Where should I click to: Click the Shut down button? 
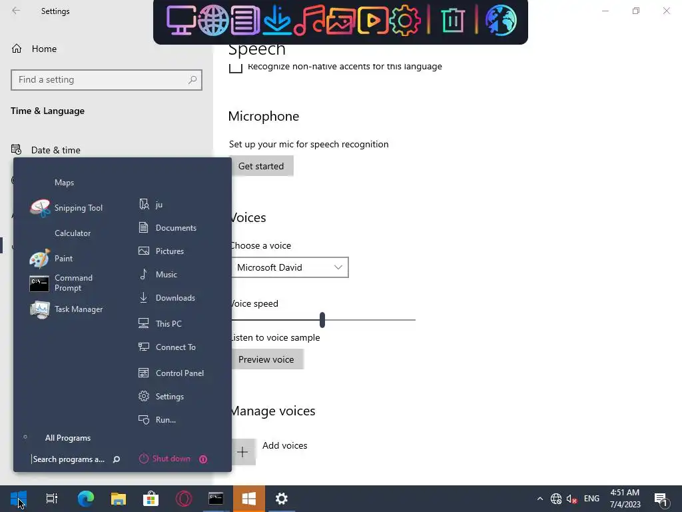165,459
